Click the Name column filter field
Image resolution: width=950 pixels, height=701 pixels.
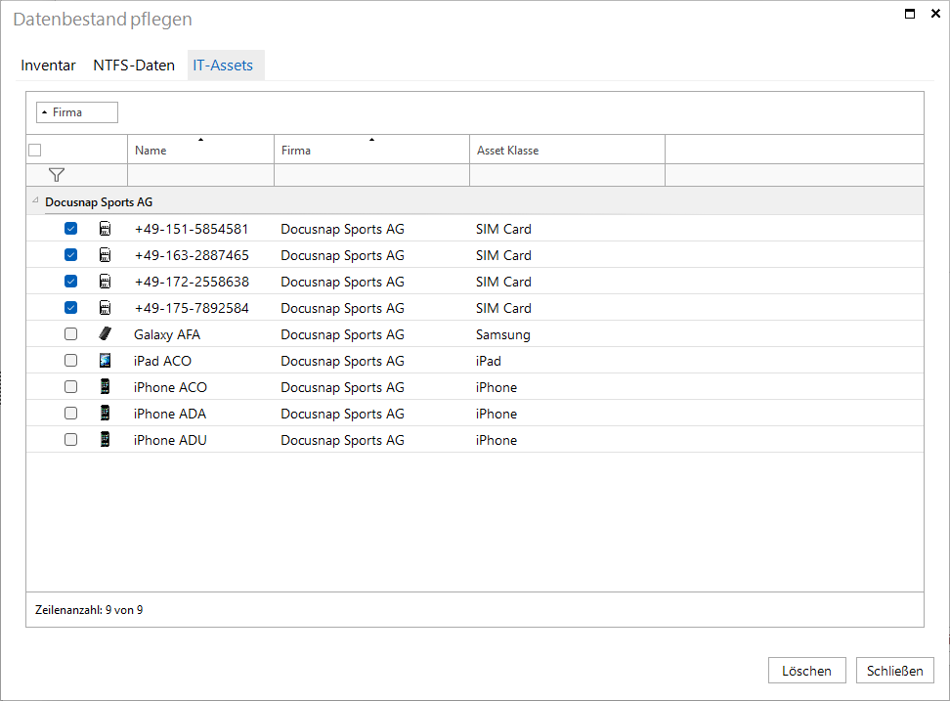pyautogui.click(x=200, y=175)
